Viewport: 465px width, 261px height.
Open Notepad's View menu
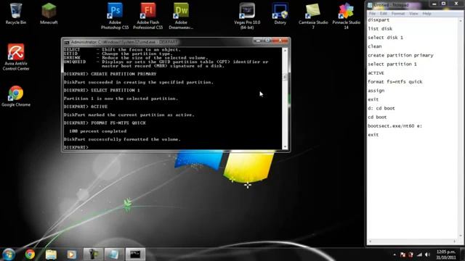pyautogui.click(x=413, y=14)
